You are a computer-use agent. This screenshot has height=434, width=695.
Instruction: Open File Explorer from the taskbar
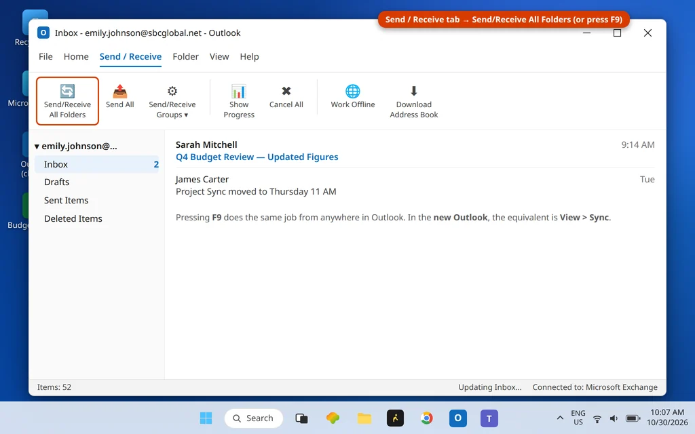(x=364, y=418)
